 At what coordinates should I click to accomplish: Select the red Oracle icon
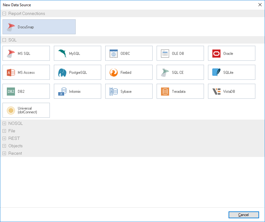(216, 54)
